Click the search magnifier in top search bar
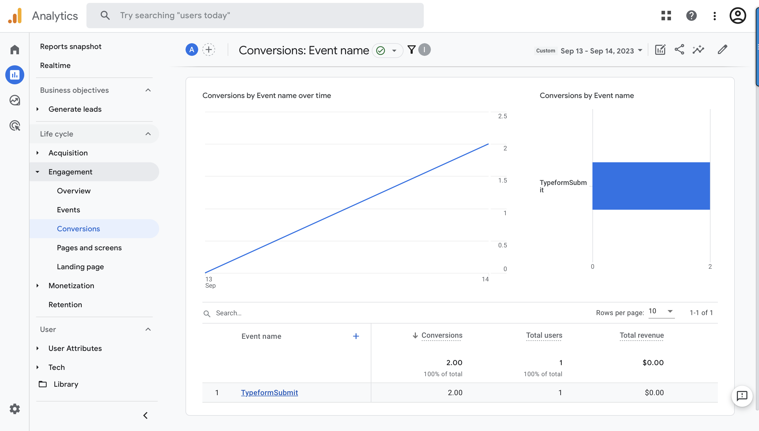Viewport: 759px width, 431px height. (105, 15)
